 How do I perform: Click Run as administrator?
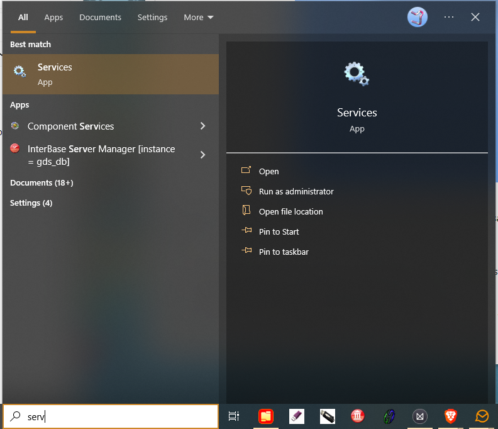point(296,191)
